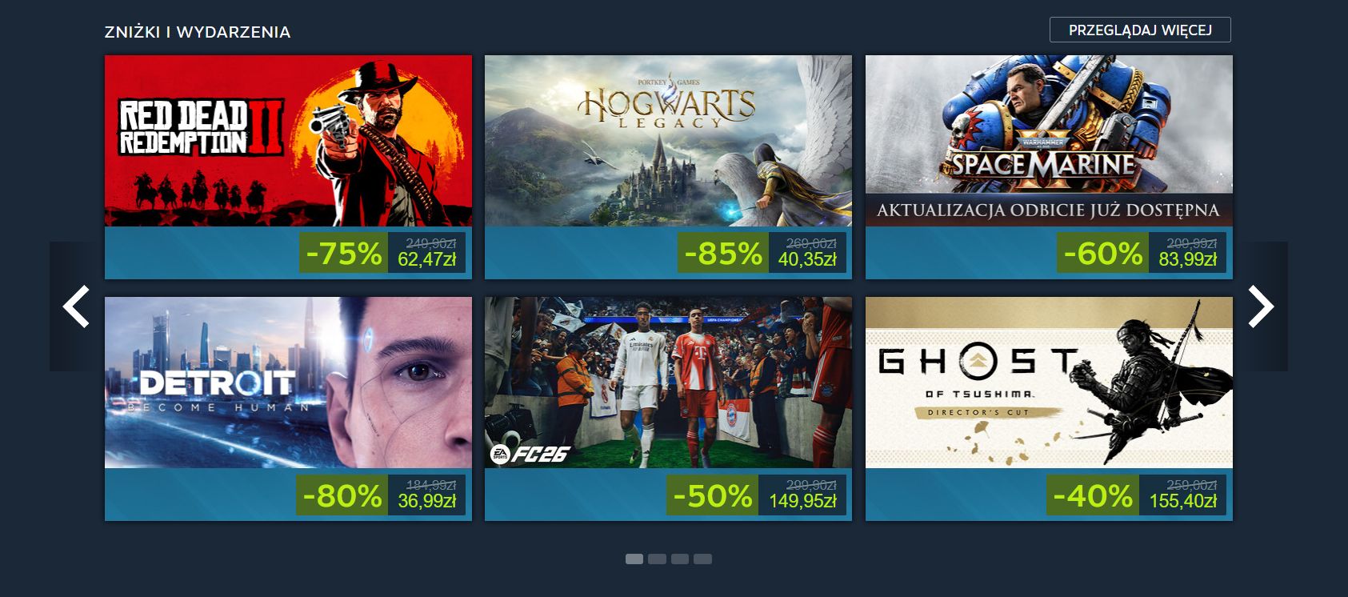Select third carousel page dot
The width and height of the screenshot is (1348, 597).
pyautogui.click(x=680, y=559)
